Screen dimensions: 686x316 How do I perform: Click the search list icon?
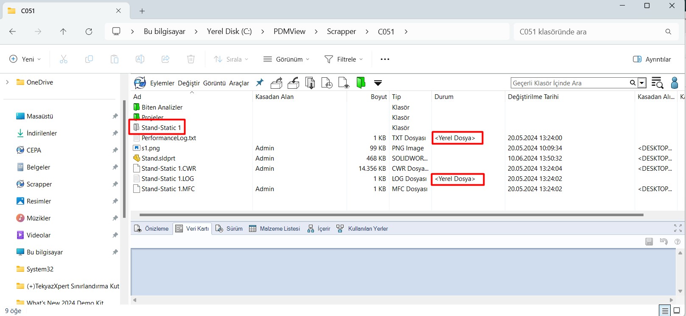[657, 83]
